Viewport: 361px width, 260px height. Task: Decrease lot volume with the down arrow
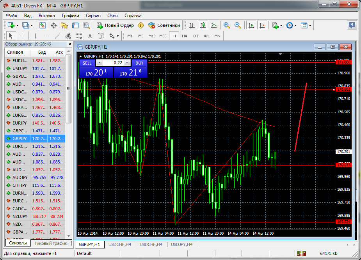point(99,63)
